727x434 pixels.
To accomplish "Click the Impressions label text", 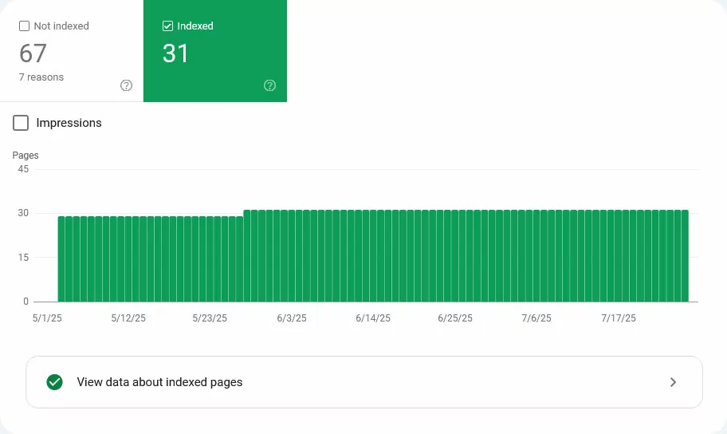I will click(69, 123).
